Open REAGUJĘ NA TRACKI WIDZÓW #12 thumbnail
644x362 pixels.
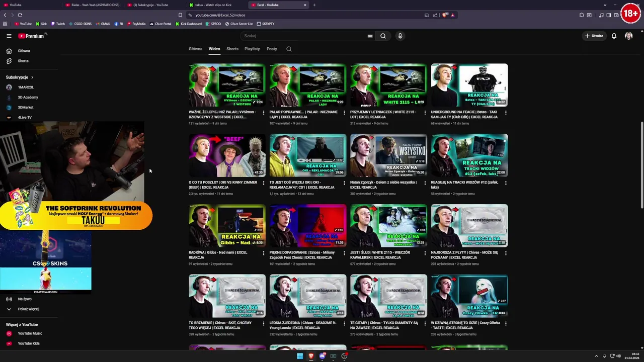click(469, 155)
